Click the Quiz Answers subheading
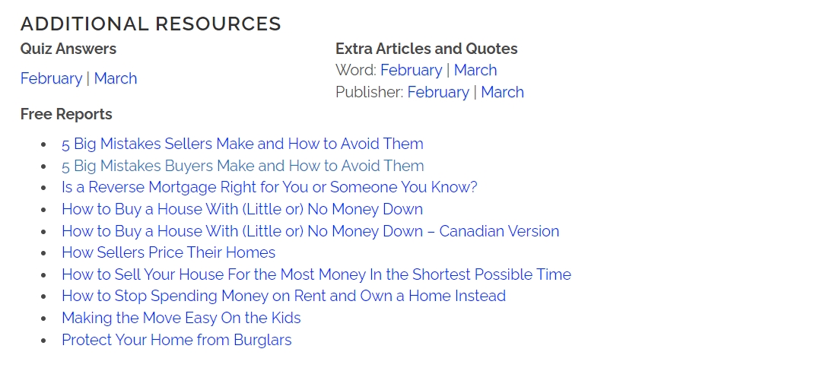 click(x=68, y=49)
